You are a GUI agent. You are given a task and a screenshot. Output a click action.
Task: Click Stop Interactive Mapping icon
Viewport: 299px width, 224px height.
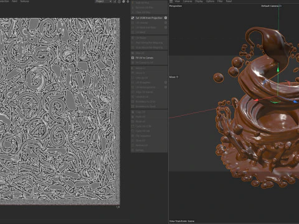tap(133, 47)
